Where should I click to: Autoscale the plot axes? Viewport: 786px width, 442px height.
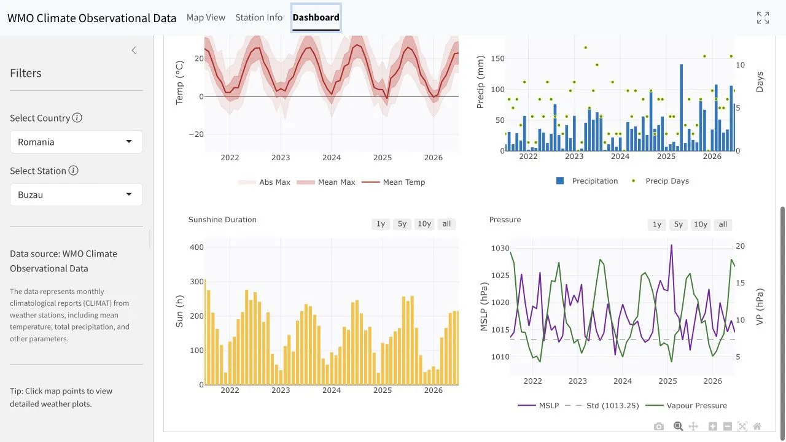click(742, 427)
